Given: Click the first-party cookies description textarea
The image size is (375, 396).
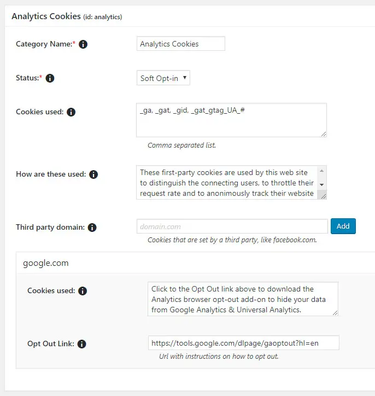Looking at the screenshot, I should 227,183.
